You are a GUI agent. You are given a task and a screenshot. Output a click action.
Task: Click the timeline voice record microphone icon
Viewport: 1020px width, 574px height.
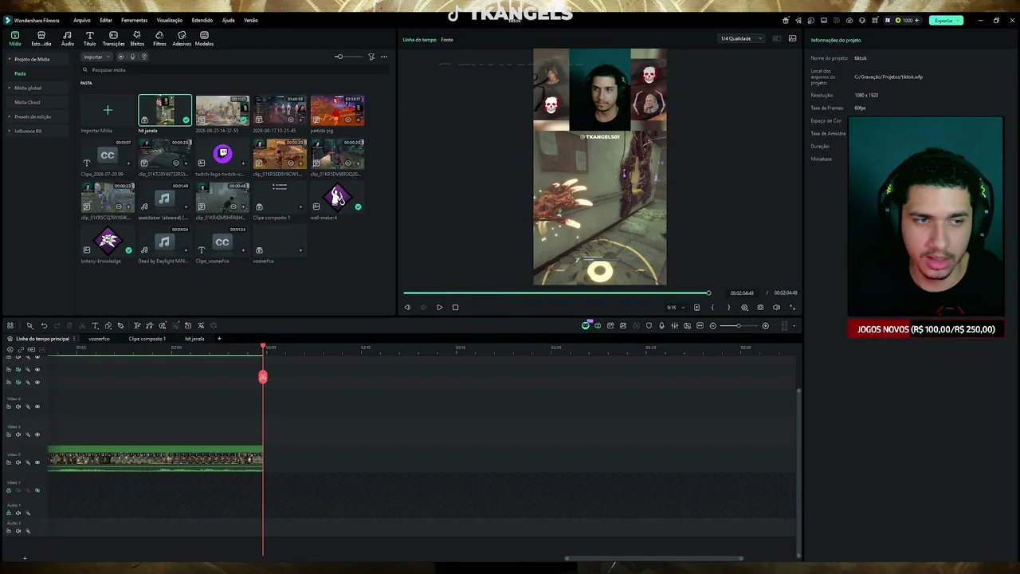pyautogui.click(x=661, y=325)
